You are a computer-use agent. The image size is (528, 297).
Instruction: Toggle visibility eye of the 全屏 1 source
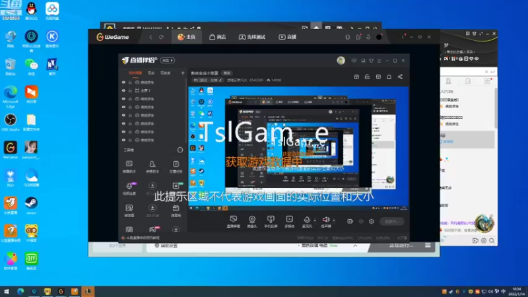pyautogui.click(x=123, y=90)
